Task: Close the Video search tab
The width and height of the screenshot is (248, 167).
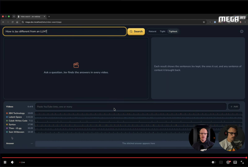Action: click(44, 16)
